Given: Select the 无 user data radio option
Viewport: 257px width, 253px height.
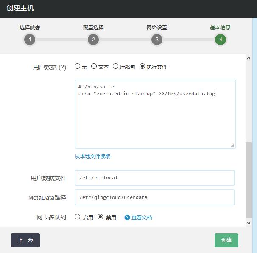Looking at the screenshot, I should 77,66.
